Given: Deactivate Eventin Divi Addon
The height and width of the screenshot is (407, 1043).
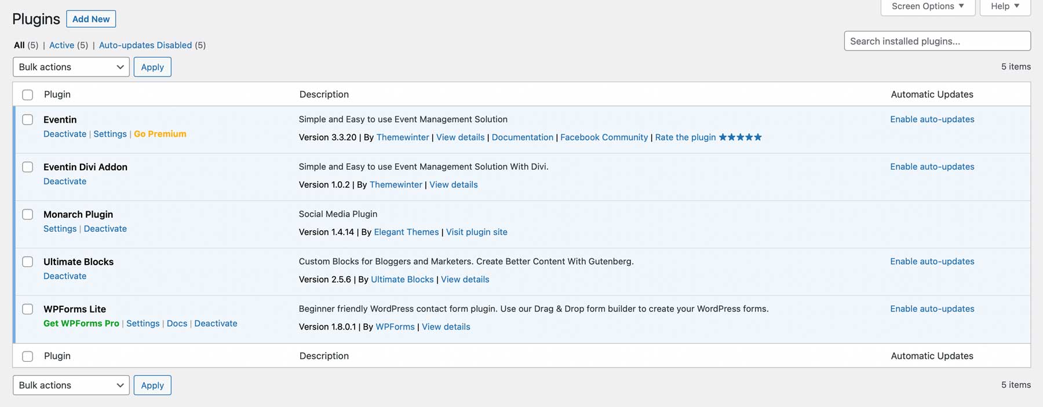Looking at the screenshot, I should pos(65,181).
